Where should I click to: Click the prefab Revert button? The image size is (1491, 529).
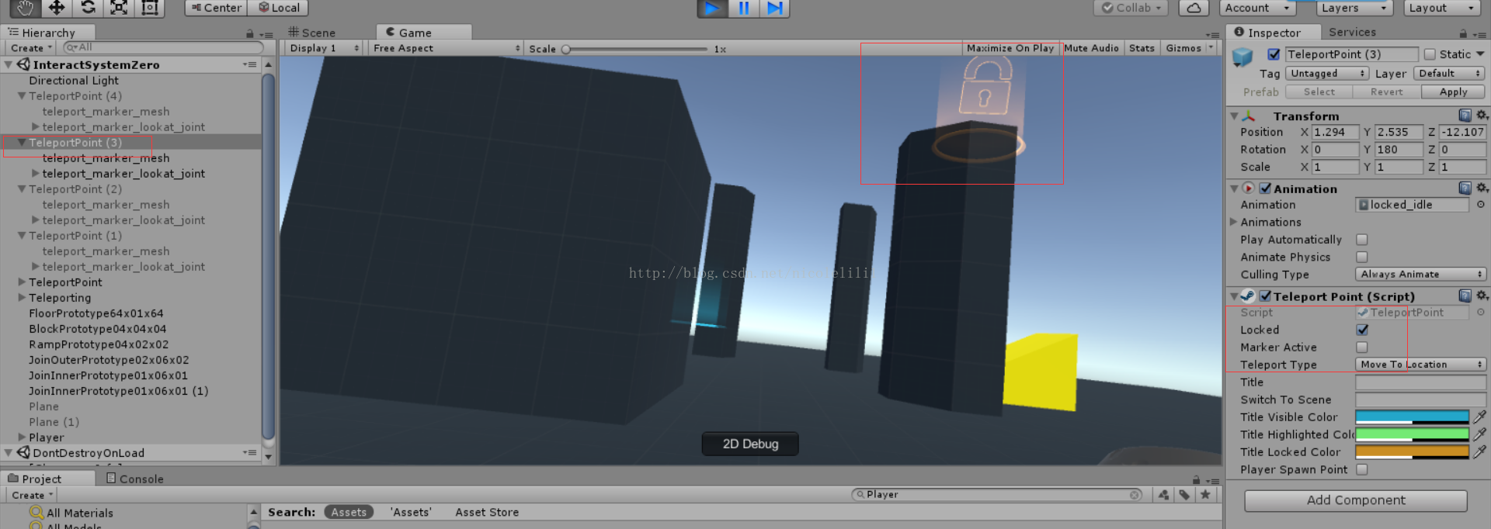(x=1386, y=92)
